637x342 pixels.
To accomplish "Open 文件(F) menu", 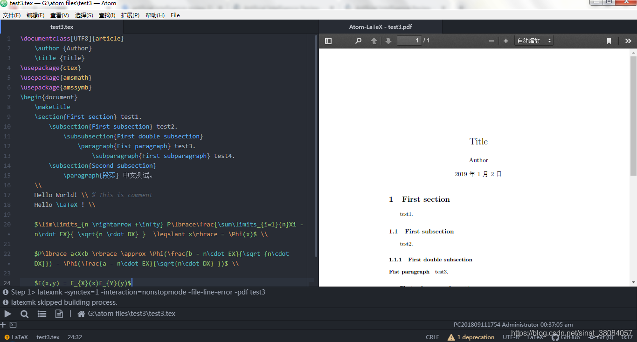I will [12, 15].
